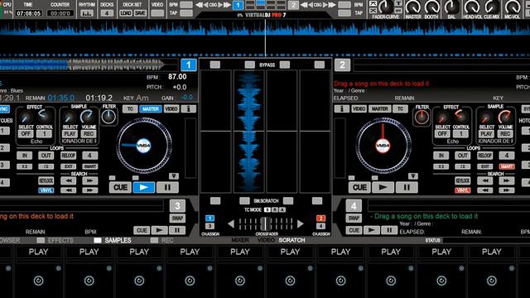Viewport: 530px width, 298px height.
Task: Click the HEAD-VOL knob
Action: (x=472, y=7)
